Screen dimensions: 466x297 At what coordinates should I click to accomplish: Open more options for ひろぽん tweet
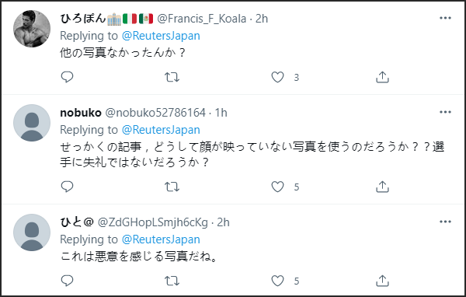tap(445, 18)
